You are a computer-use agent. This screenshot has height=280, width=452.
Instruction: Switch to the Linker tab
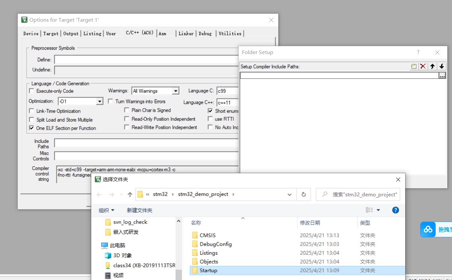[186, 33]
